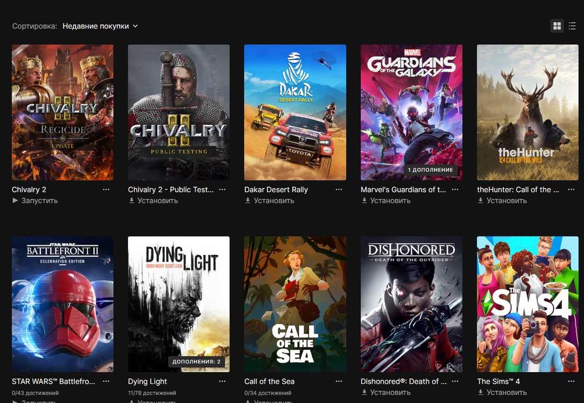The image size is (584, 403).
Task: Switch to grid view layout
Action: click(557, 26)
